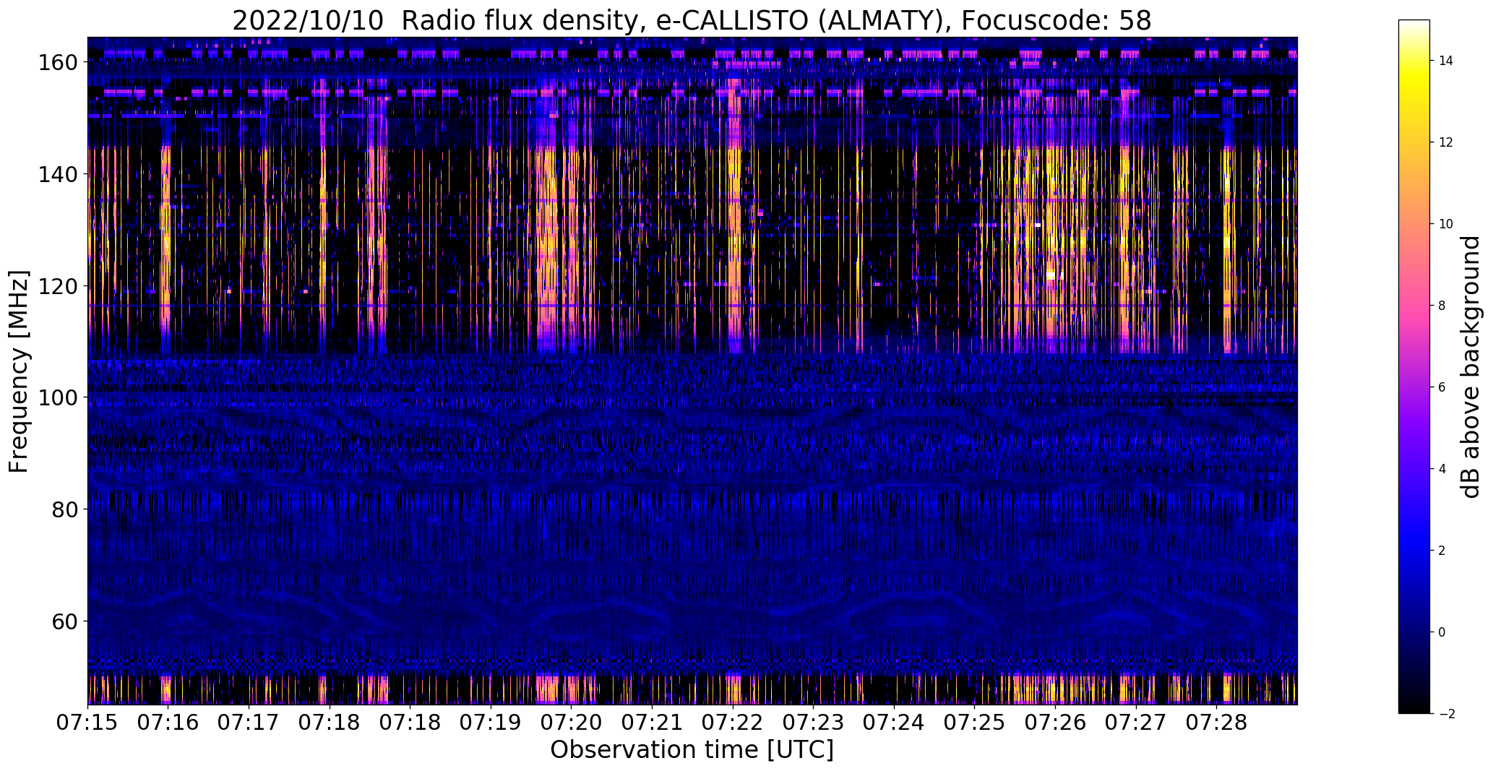Click the colorbar tick value −2
Image resolution: width=1493 pixels, height=771 pixels.
1446,714
